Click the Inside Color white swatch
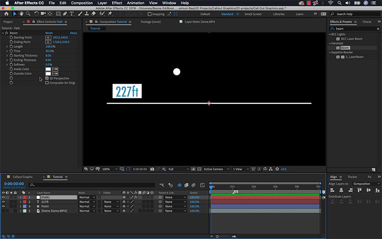The image size is (382, 239). 48,69
